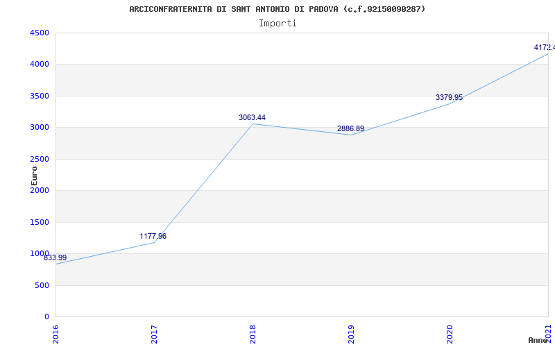This screenshot has width=555, height=347.
Task: Click the chart title ARCICONFRATERNITA DI SANT ANTONIO DI PADOVA
Action: coord(277,9)
